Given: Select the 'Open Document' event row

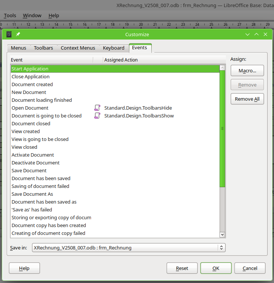Looking at the screenshot, I should (30, 108).
